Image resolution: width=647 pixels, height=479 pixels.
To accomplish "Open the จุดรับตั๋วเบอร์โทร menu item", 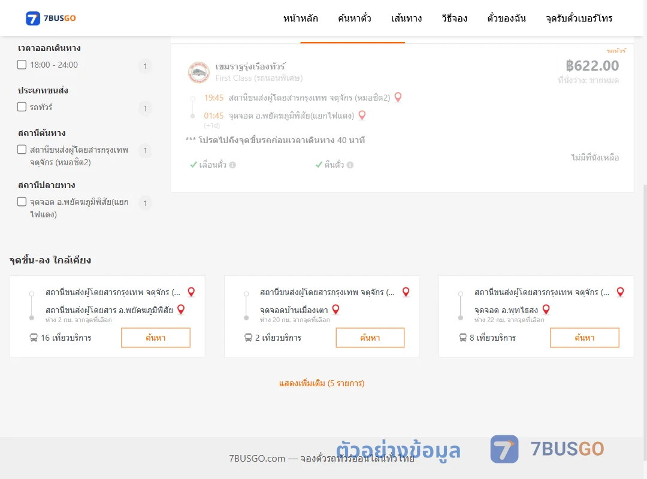I will [x=579, y=18].
